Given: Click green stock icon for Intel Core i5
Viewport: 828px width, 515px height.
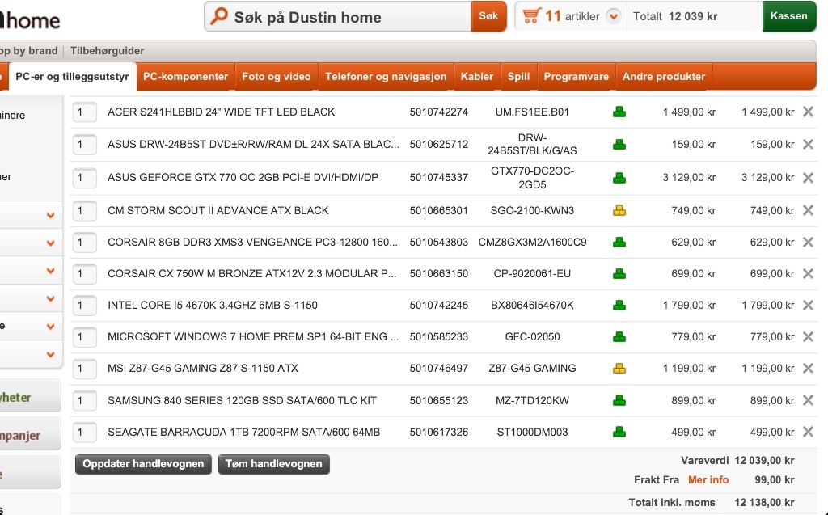Looking at the screenshot, I should coord(619,306).
